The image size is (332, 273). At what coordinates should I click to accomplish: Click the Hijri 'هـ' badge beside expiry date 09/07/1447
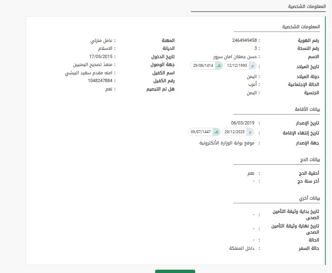coord(216,132)
